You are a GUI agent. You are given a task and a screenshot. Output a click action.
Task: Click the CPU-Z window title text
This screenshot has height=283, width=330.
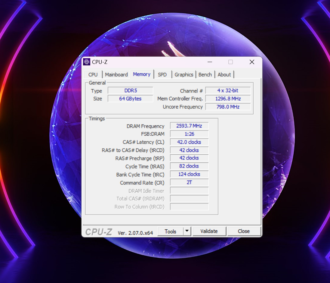point(100,62)
